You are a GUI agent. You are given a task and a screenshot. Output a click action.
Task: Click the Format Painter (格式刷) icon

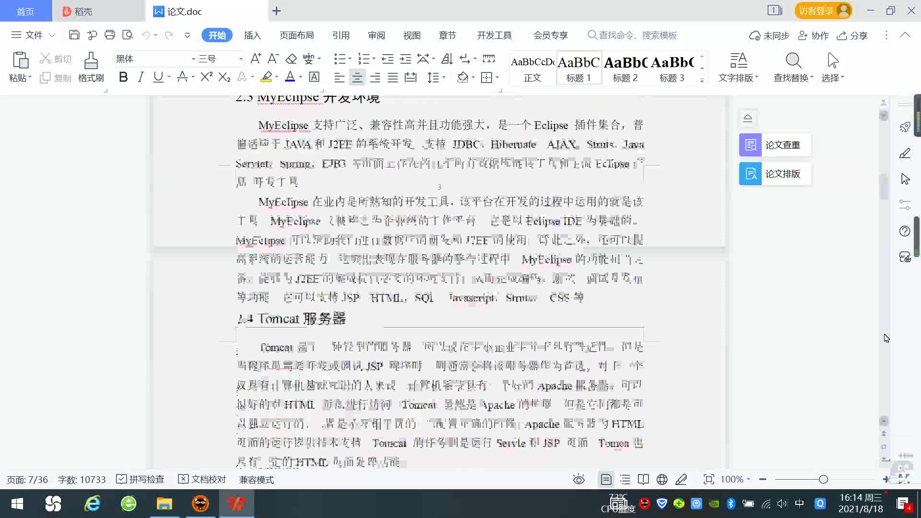pyautogui.click(x=91, y=61)
